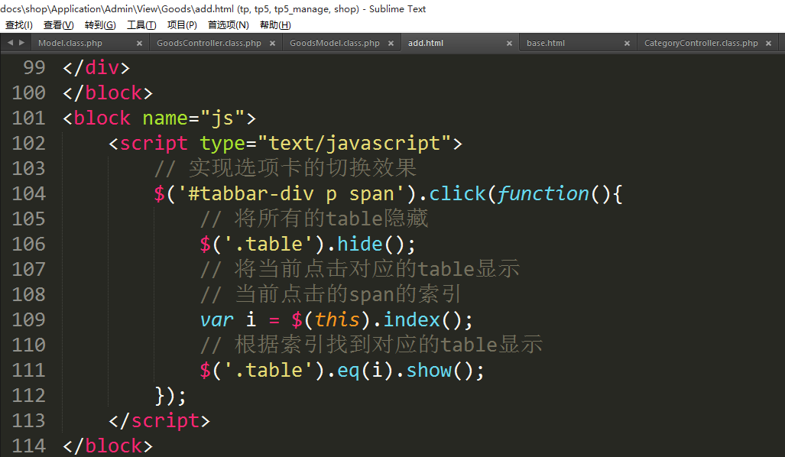785x457 pixels.
Task: Place cursor on the word function in line 104
Action: click(543, 194)
